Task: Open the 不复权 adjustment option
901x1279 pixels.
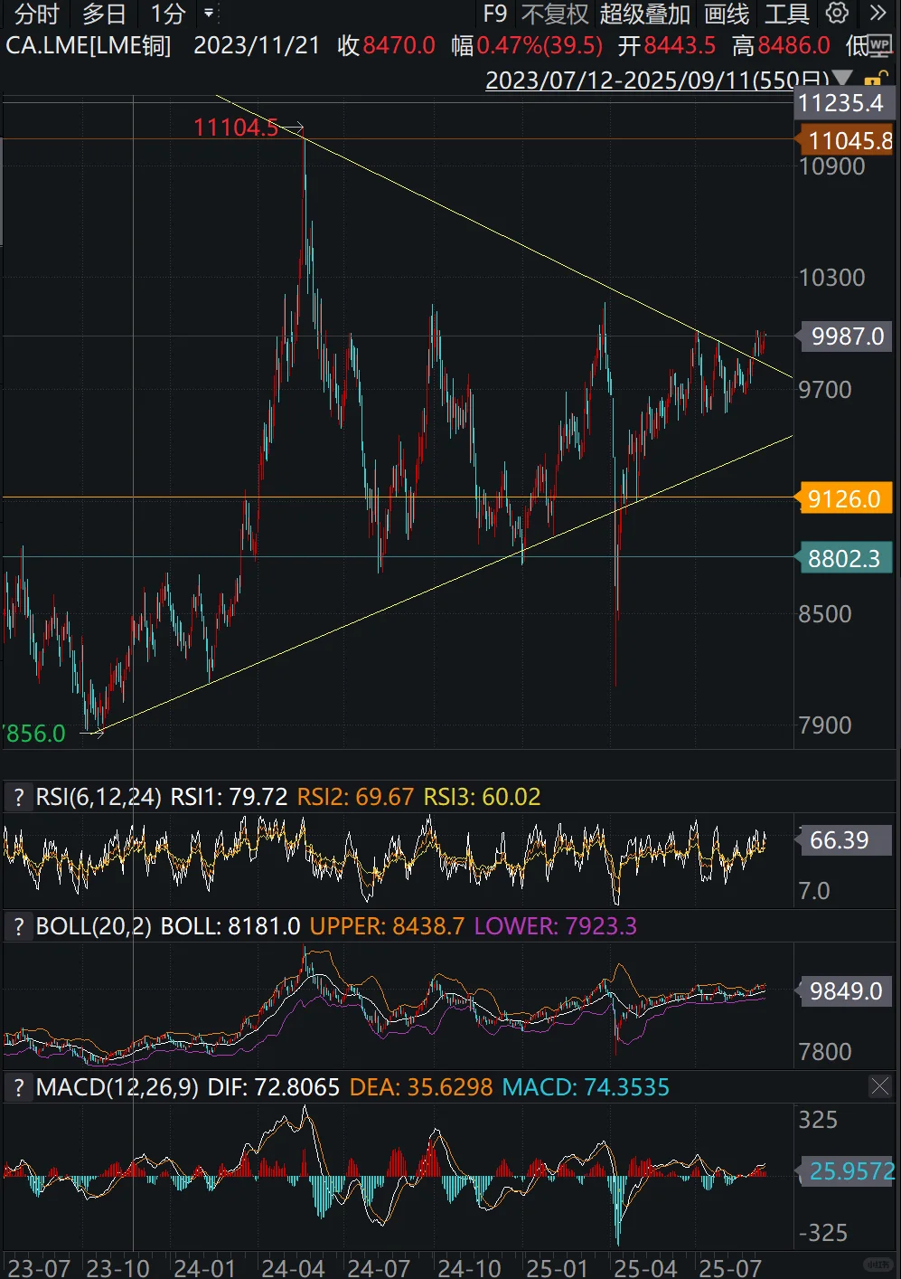Action: pyautogui.click(x=555, y=14)
